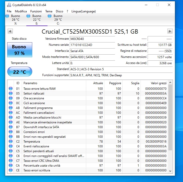Click status orb of Tasso errori scrittura row
Viewport: 183px width, 182px height.
click(11, 170)
